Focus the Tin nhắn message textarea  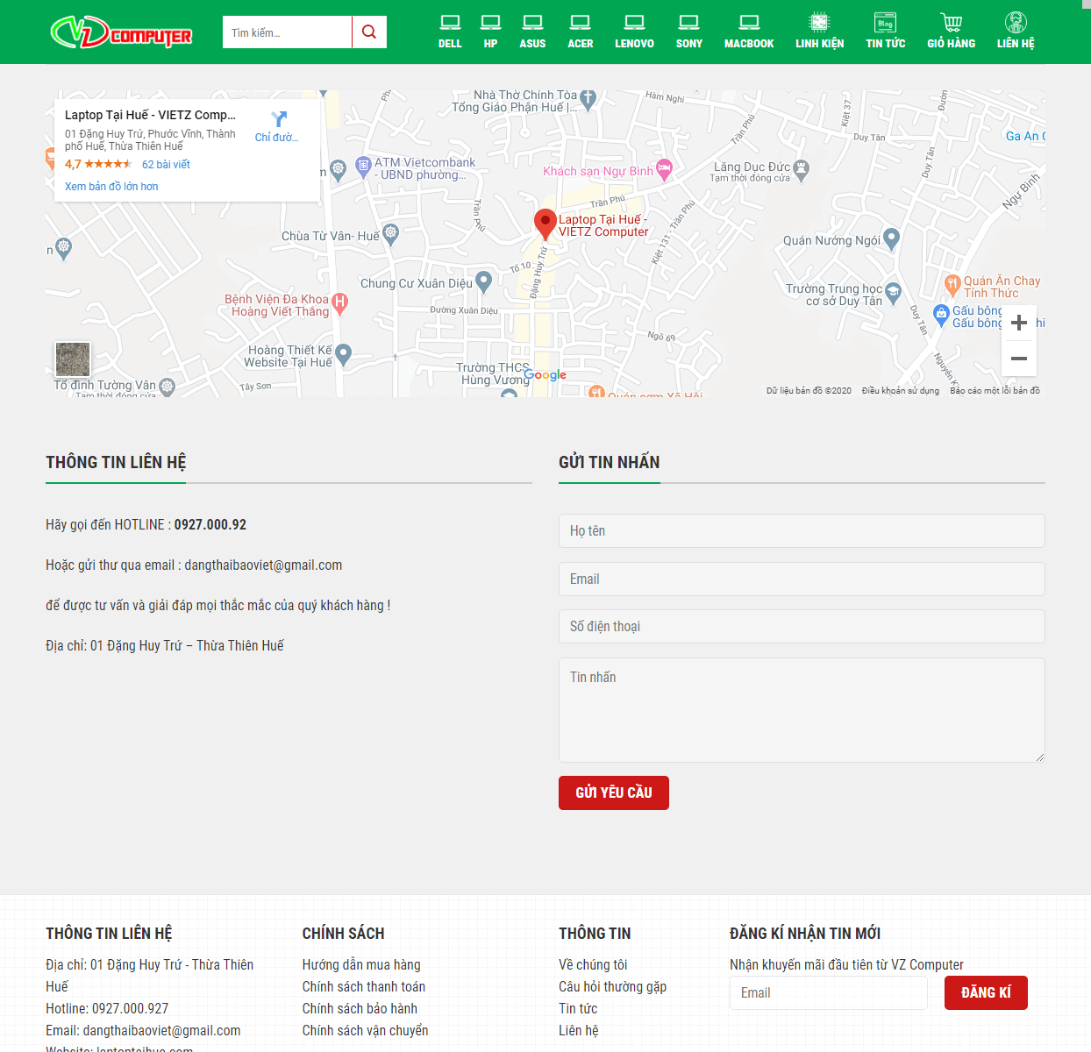(x=802, y=710)
